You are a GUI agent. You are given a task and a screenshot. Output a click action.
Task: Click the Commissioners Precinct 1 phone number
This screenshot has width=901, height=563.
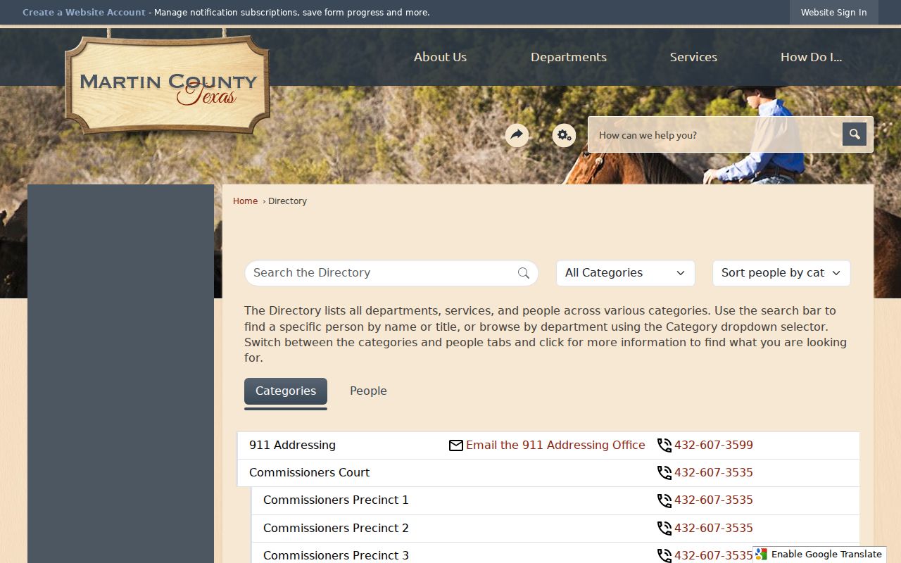(x=714, y=500)
